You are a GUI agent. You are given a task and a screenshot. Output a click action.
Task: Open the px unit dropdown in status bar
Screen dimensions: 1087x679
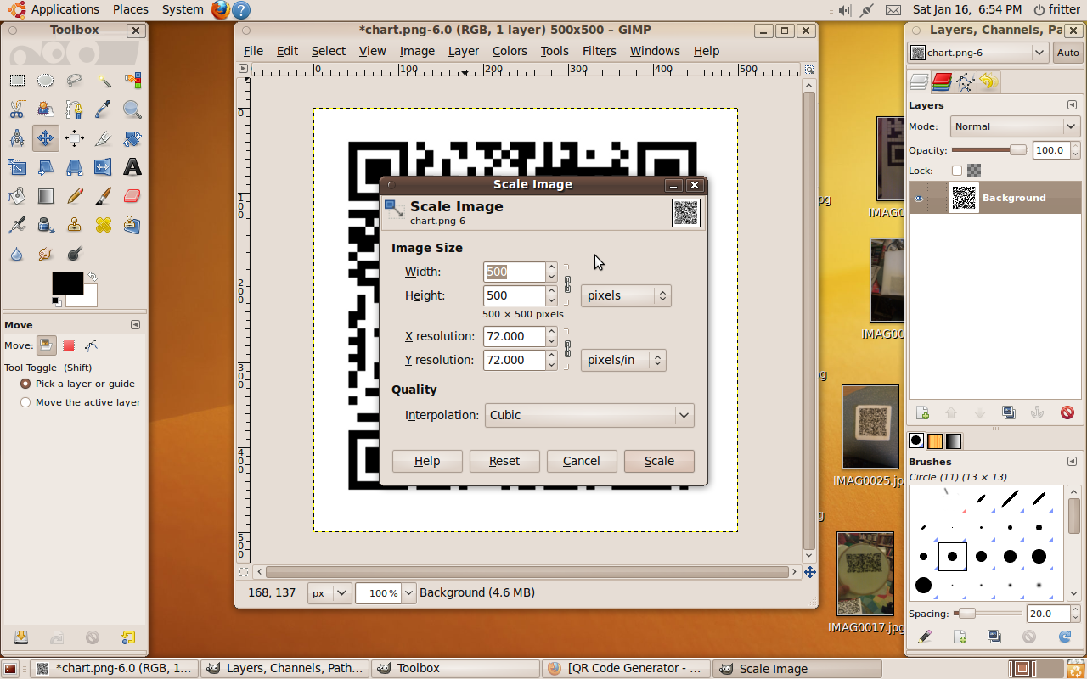point(329,593)
